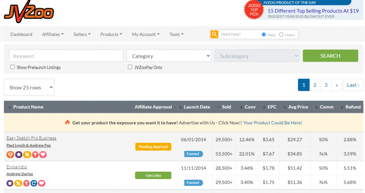Viewport: 365px width, 193px height.
Task: Click the orange magnifier help search icon
Action: tap(214, 35)
